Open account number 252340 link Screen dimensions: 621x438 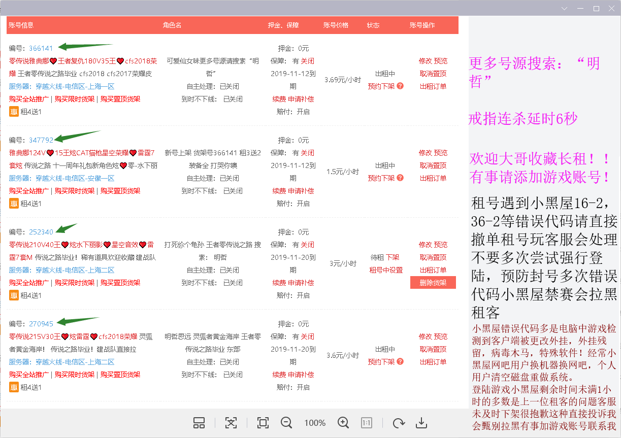(41, 232)
